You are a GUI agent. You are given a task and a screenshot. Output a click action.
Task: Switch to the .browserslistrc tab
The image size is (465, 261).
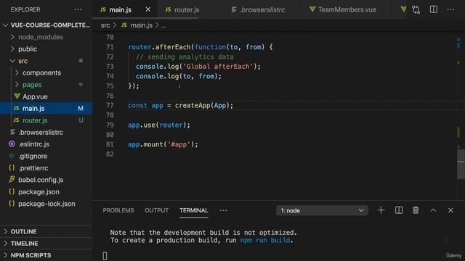click(x=258, y=9)
